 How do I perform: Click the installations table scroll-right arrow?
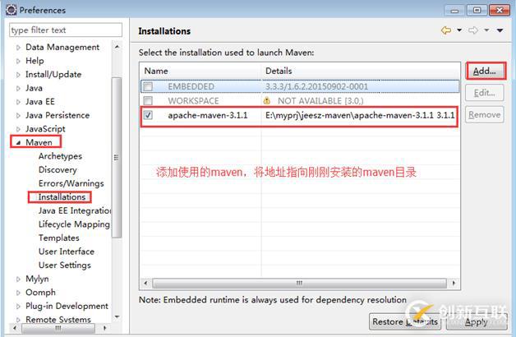coord(454,283)
